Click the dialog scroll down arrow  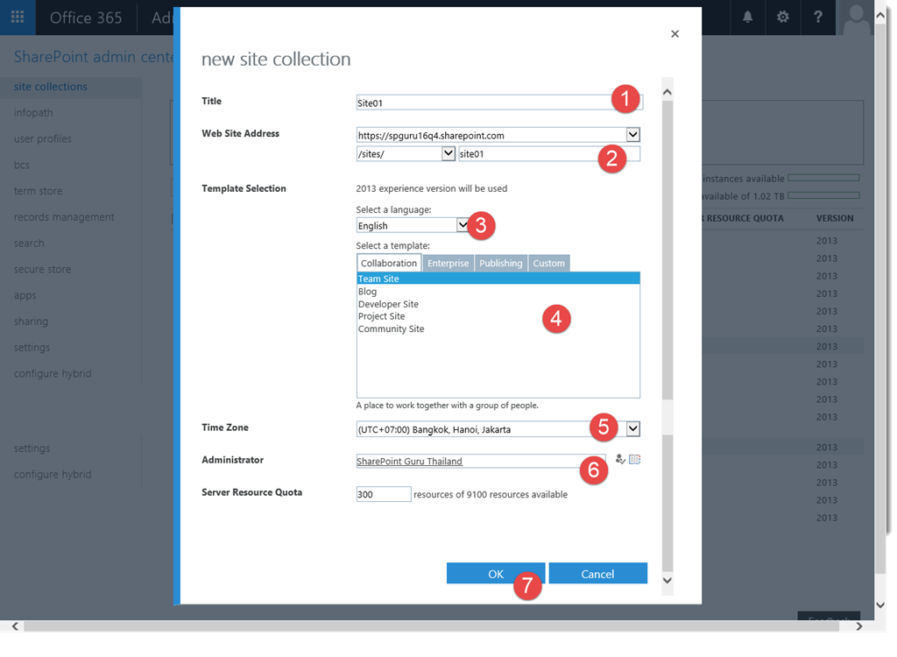[x=667, y=580]
